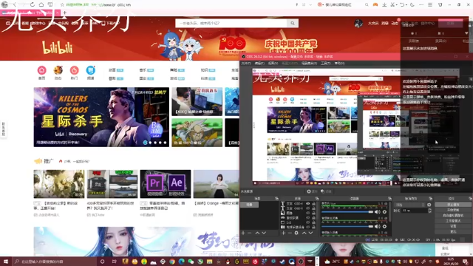Move source down in OBS sources panel
The height and width of the screenshot is (266, 473).
[310, 233]
